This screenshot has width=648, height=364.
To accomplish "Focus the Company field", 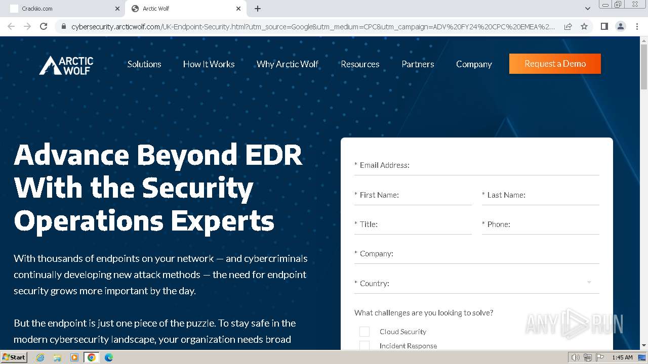I will pos(476,254).
